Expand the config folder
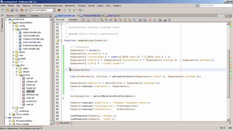 pos(13,26)
